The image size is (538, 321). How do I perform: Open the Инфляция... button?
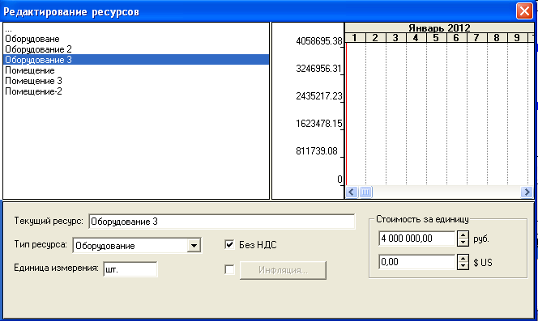(283, 270)
